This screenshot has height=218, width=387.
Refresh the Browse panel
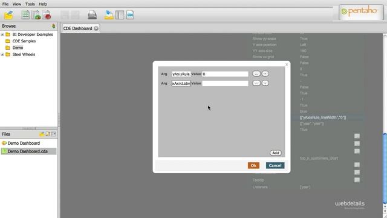54,26
